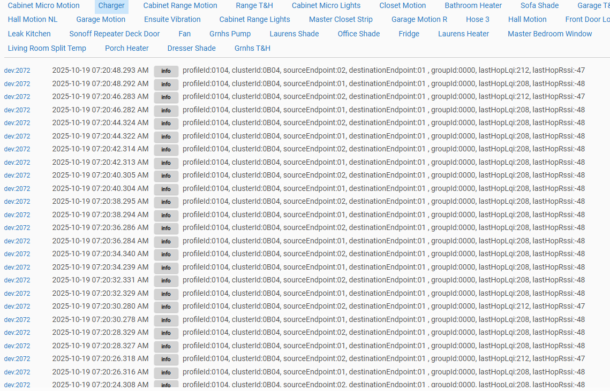Screen dimensions: 610x391
Task: Open the Master Closet Strip filter
Action: (x=341, y=20)
